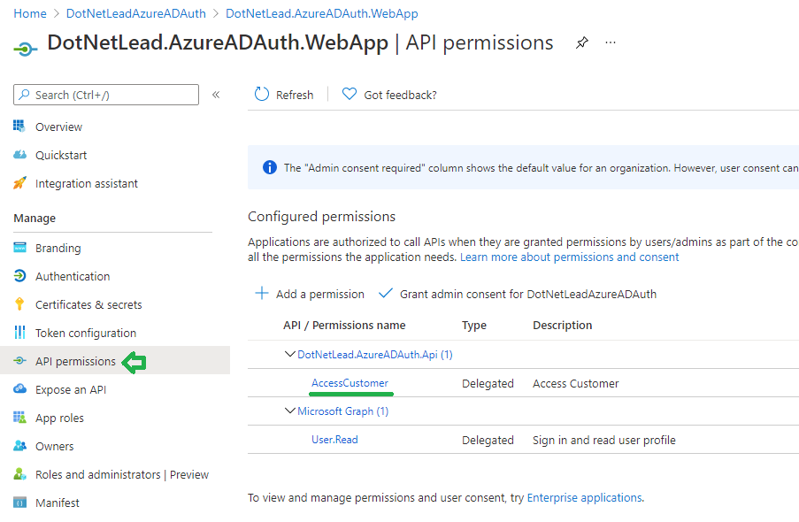Collapse the Microsoft Graph permission group
The height and width of the screenshot is (522, 799).
290,411
